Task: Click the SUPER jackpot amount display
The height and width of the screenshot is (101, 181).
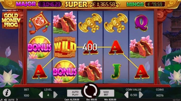Action: pos(104,5)
